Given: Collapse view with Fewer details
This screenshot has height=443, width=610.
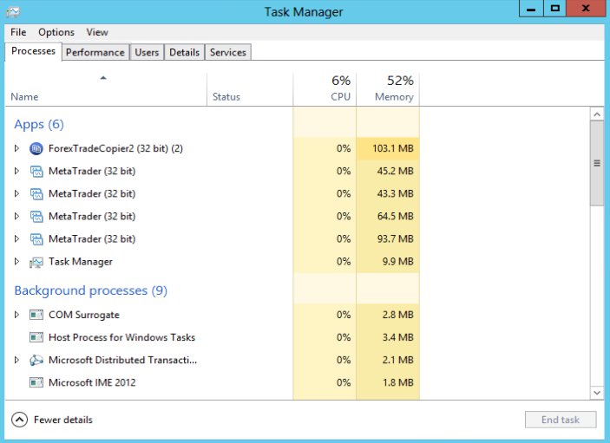Looking at the screenshot, I should point(52,420).
